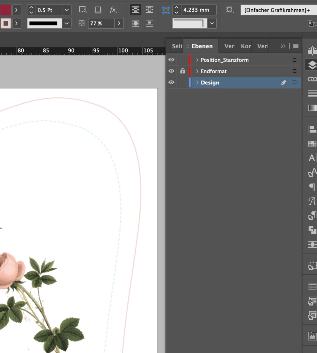Click the Links panel icon in the dock
The height and width of the screenshot is (353, 317).
312,79
